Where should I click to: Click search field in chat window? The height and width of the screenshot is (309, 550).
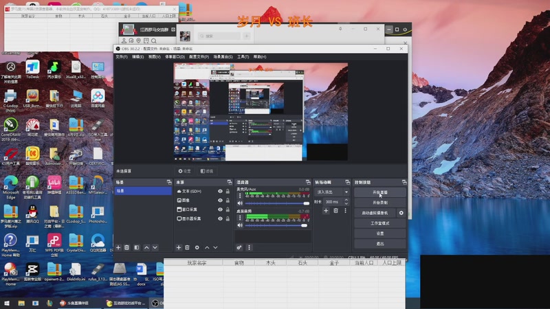[x=219, y=36]
